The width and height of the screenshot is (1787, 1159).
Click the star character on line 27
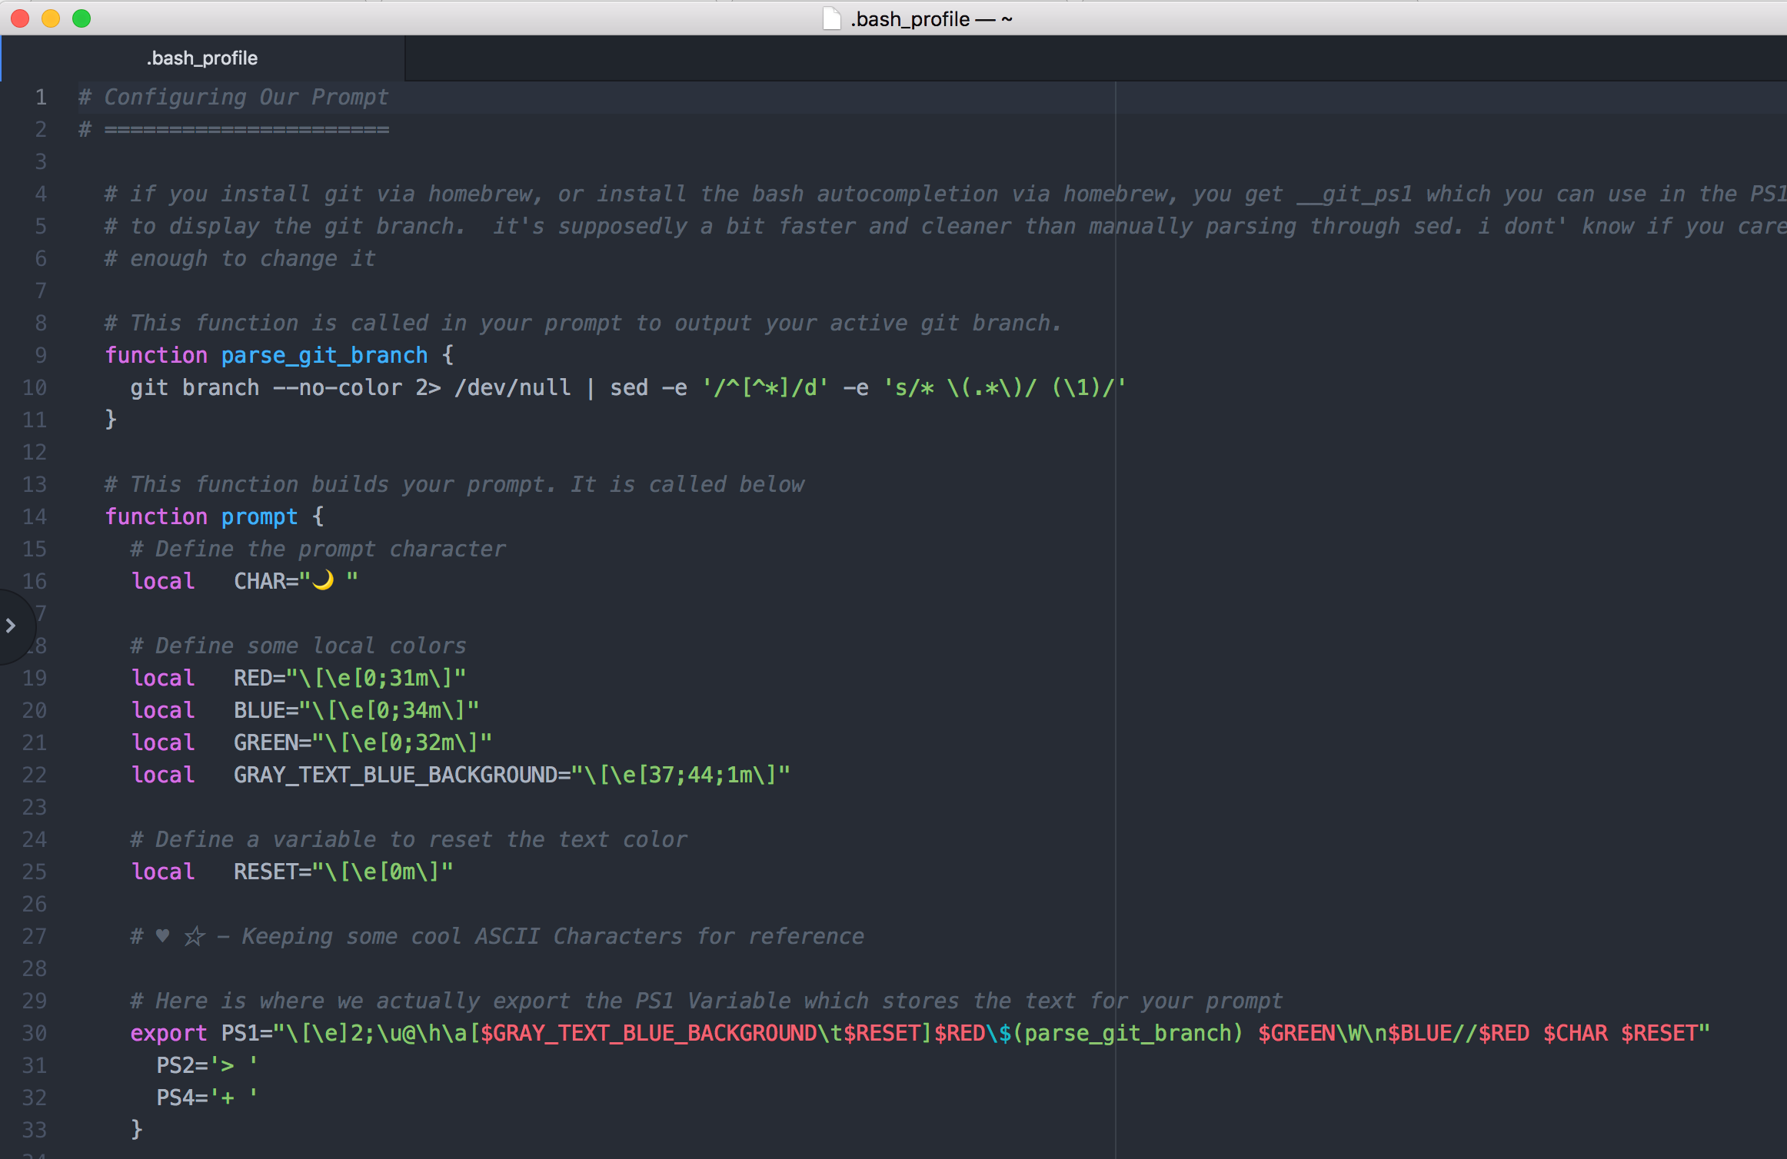pos(195,936)
